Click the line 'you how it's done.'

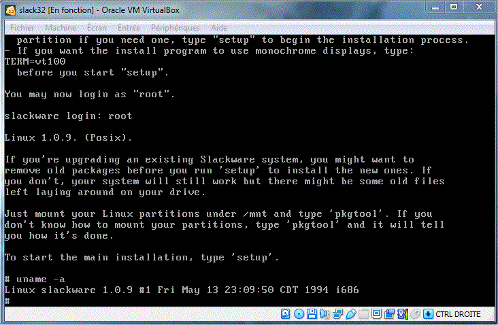pyautogui.click(x=59, y=235)
